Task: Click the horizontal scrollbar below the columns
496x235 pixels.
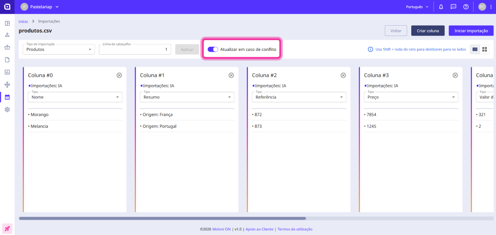Action: (x=162, y=218)
